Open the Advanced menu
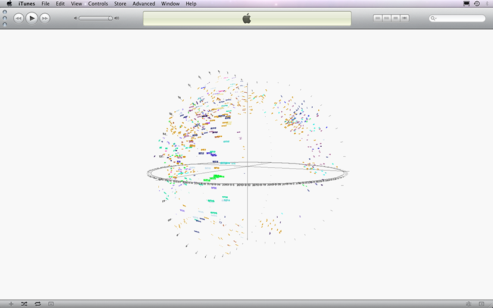 tap(143, 4)
